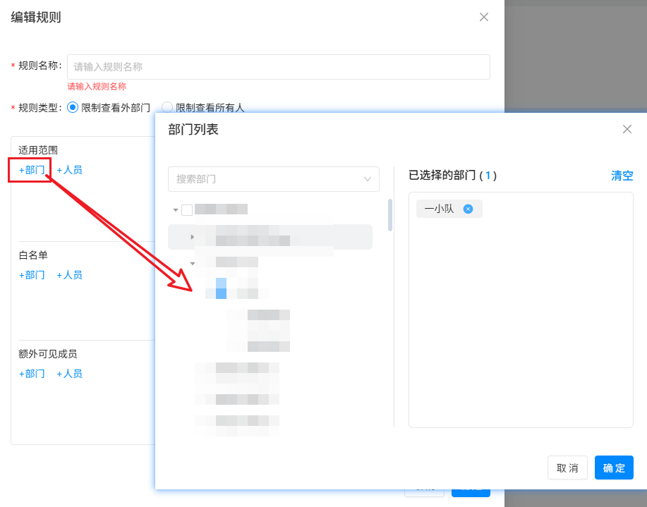Select the 限制查看所有人 radio option

167,108
